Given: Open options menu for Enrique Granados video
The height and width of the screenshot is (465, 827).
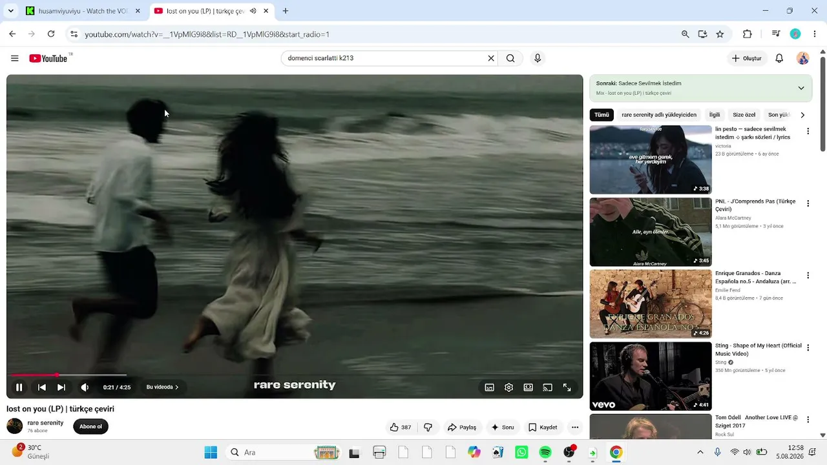Looking at the screenshot, I should click(808, 276).
